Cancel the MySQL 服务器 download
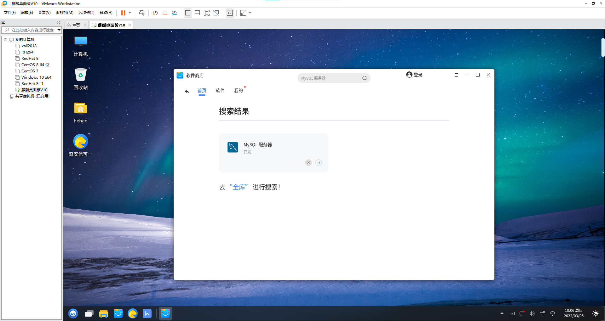 tap(308, 163)
